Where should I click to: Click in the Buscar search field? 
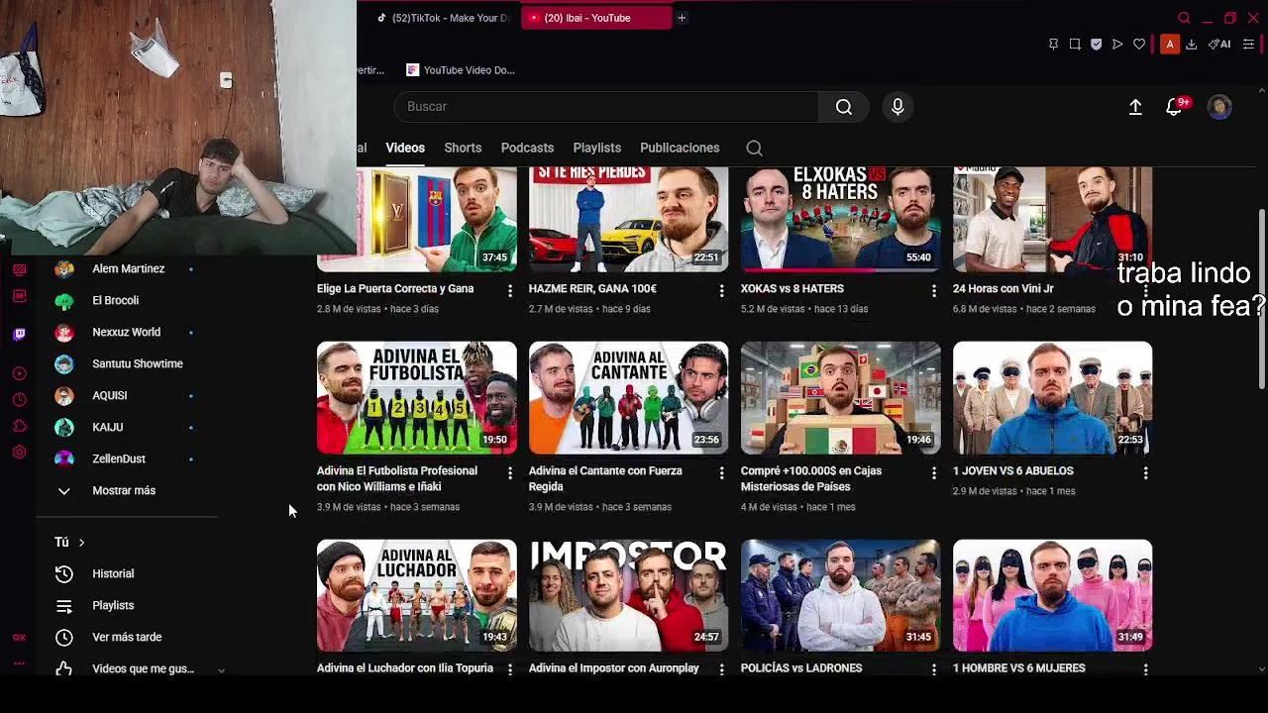click(x=606, y=107)
